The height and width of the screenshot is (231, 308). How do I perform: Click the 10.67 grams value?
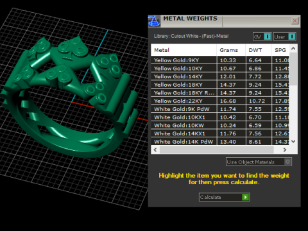[228, 69]
